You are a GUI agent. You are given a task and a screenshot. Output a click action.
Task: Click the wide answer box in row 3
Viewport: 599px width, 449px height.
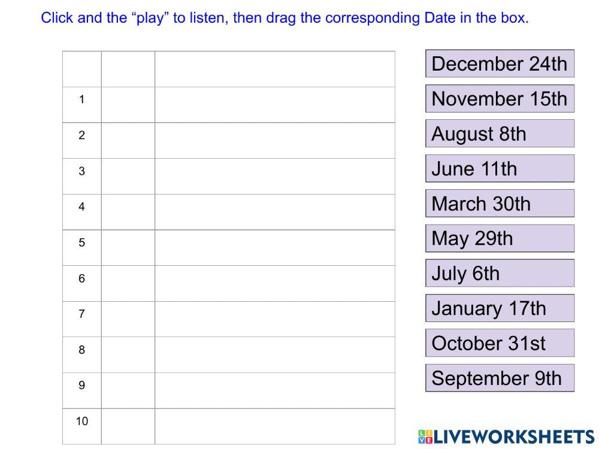(274, 176)
